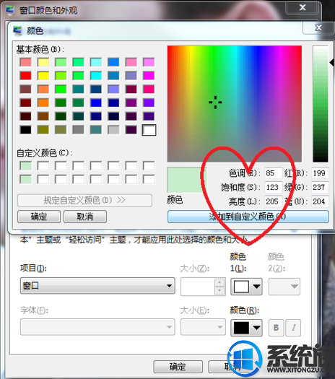Click 确定 in the window appearance dialog
This screenshot has height=379, width=335.
coord(178,367)
